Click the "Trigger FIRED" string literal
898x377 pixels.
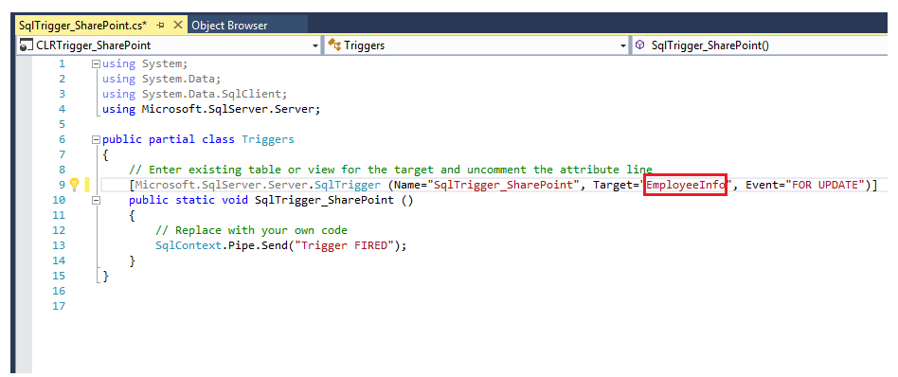[x=344, y=245]
